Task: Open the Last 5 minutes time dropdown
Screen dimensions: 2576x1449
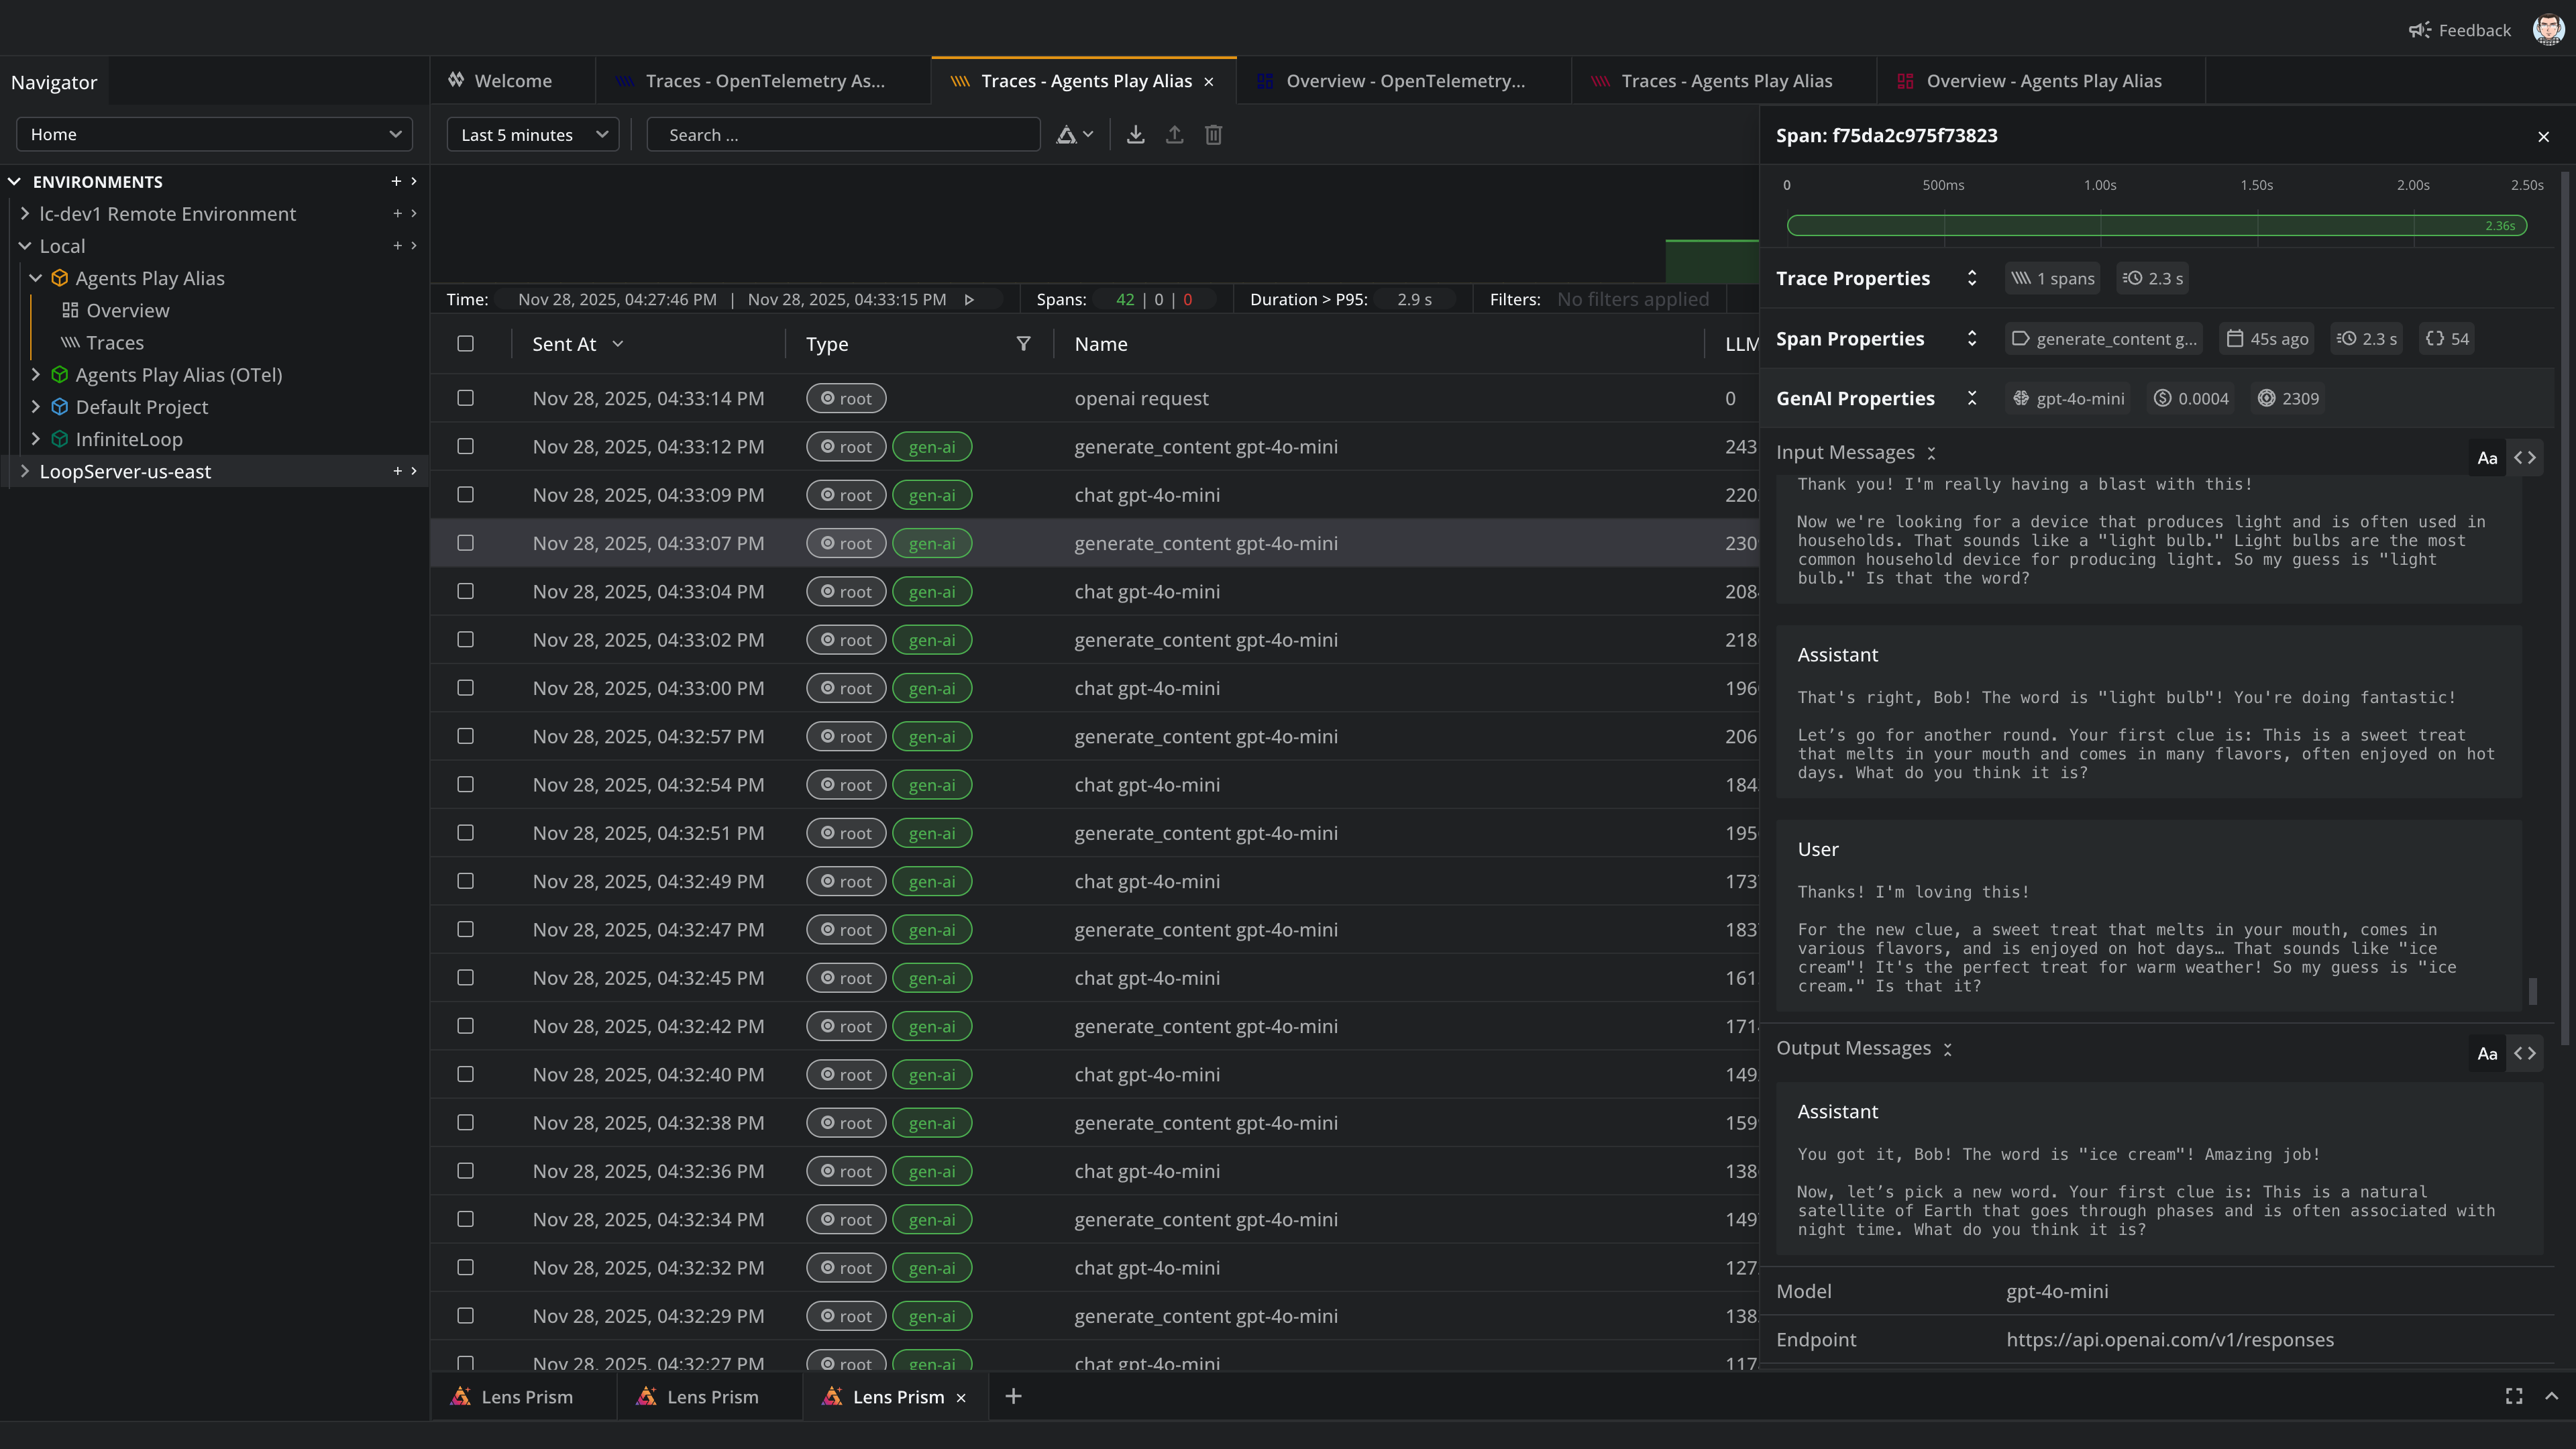Action: (x=533, y=135)
